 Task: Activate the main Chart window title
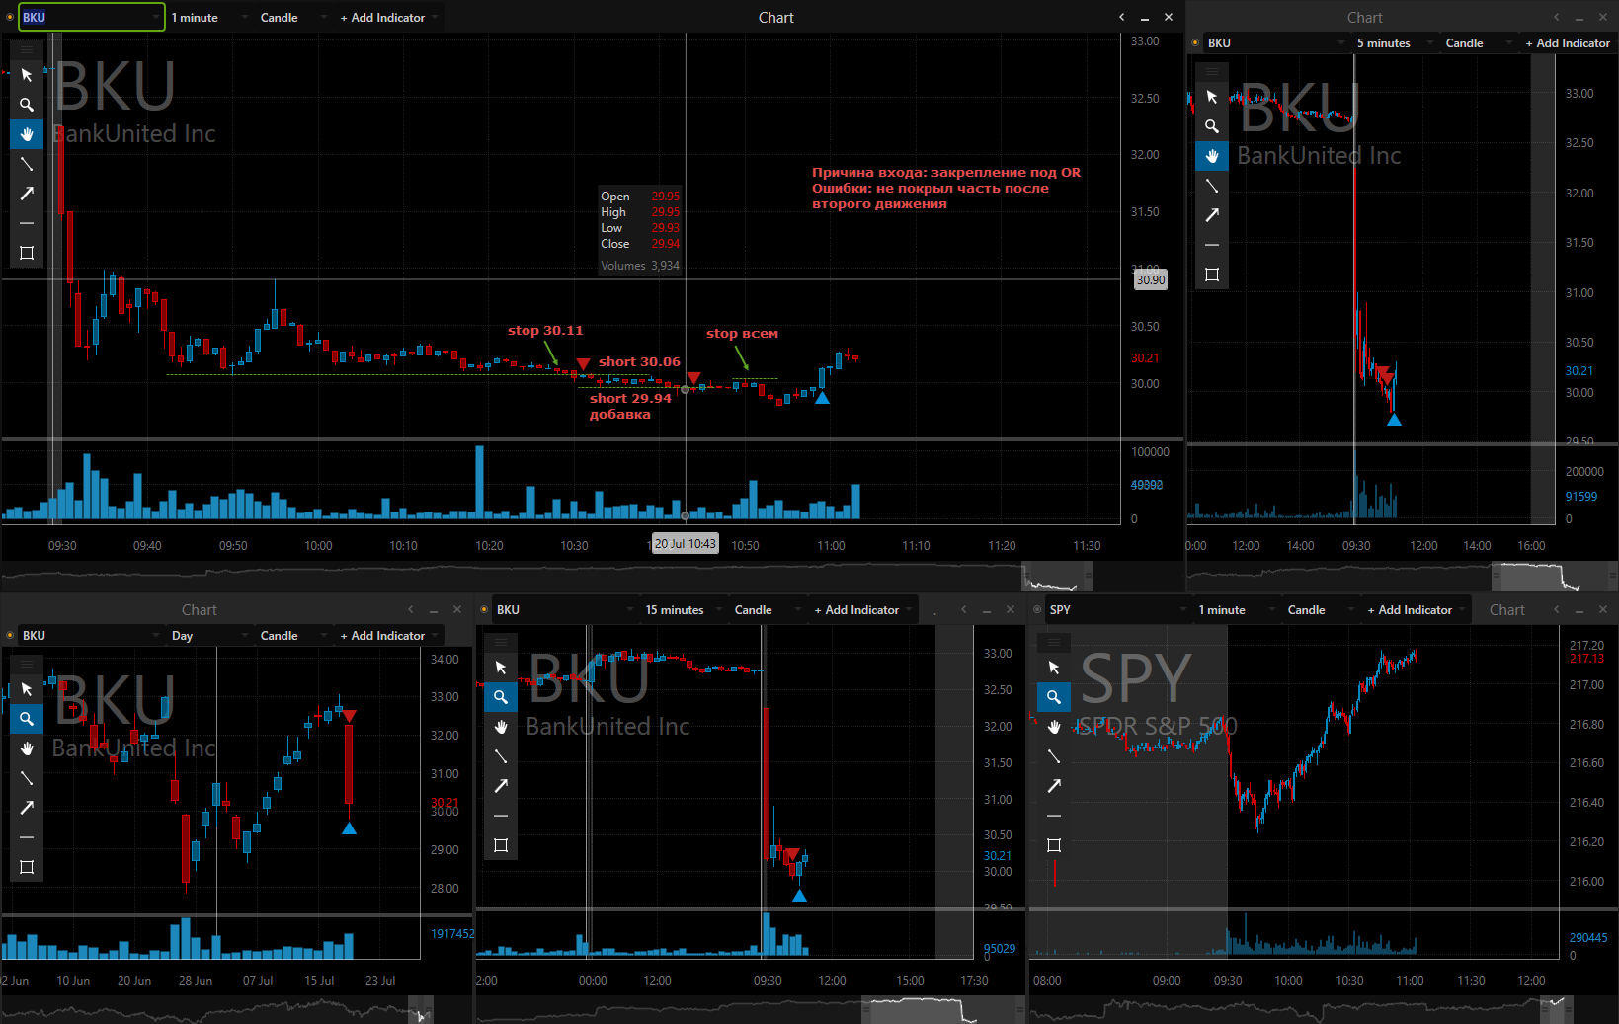pyautogui.click(x=776, y=18)
